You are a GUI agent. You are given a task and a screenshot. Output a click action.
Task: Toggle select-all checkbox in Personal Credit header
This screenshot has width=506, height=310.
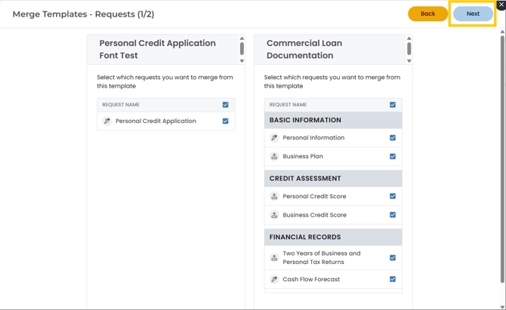[225, 105]
